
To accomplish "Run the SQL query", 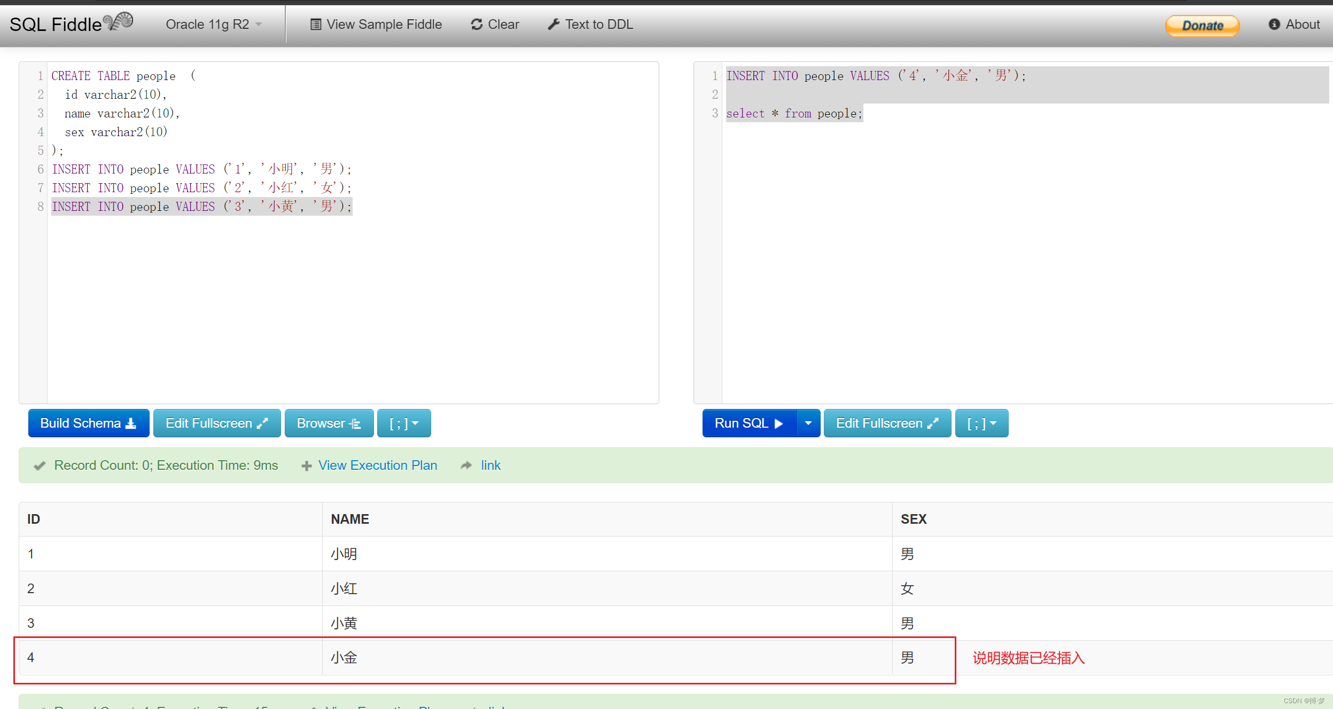I will pos(749,423).
